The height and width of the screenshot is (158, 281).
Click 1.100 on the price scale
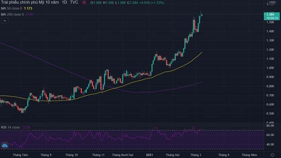(x=270, y=59)
